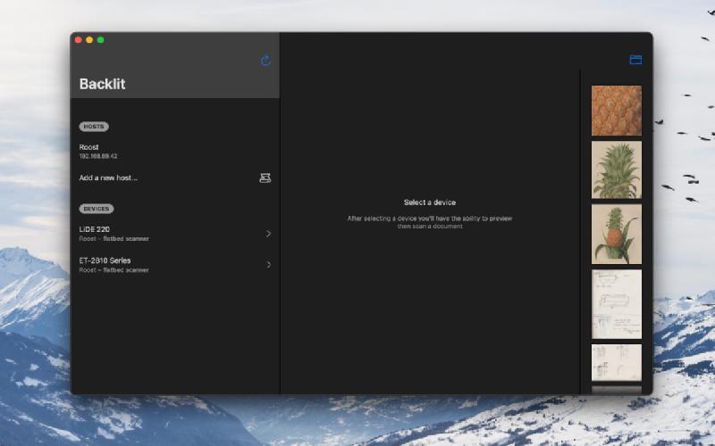Open the green pineapple plant illustration thumbnail
Image resolution: width=715 pixels, height=446 pixels.
(616, 169)
